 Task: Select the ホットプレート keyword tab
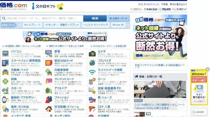point(32,25)
